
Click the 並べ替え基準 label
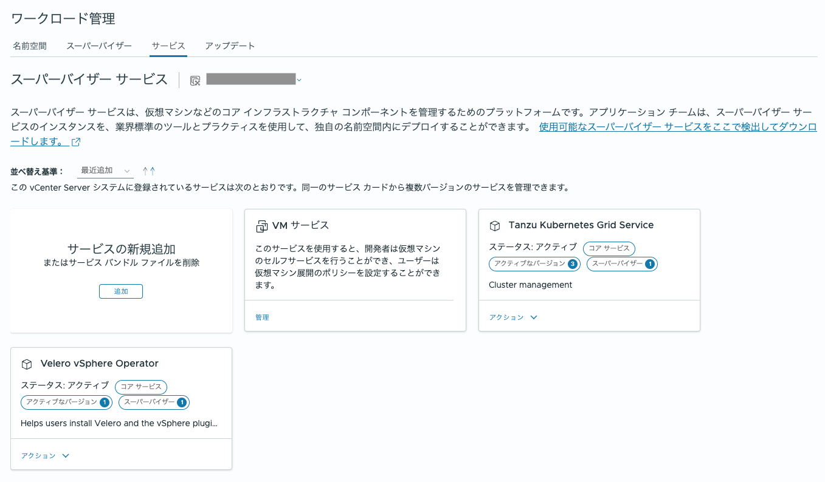tap(36, 172)
